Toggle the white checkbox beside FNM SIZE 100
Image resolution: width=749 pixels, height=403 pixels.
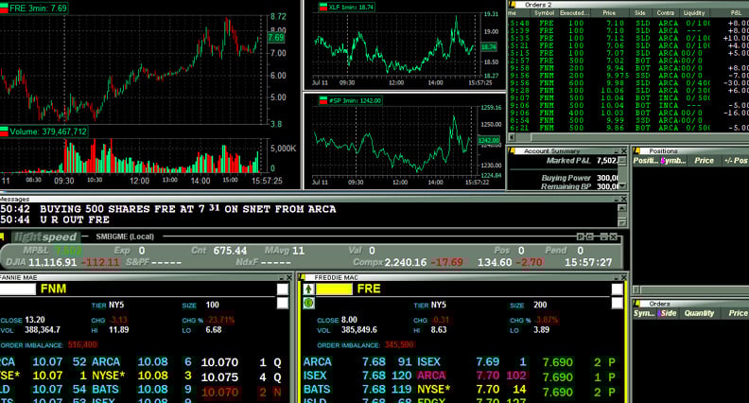(x=283, y=304)
